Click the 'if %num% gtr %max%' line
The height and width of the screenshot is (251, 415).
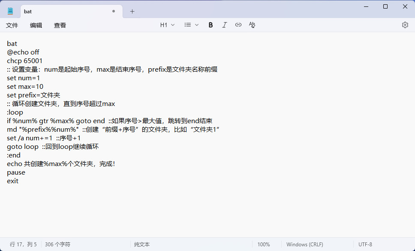click(x=110, y=121)
